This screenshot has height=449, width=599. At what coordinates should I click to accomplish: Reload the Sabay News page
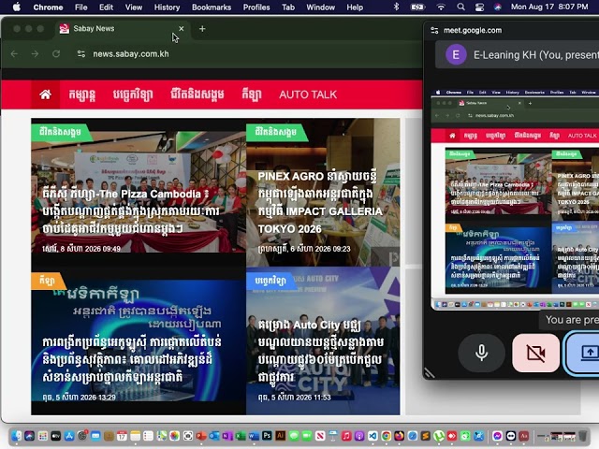(x=56, y=54)
